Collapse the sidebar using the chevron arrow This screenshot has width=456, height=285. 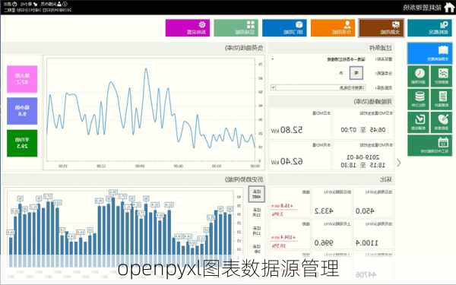pos(399,163)
